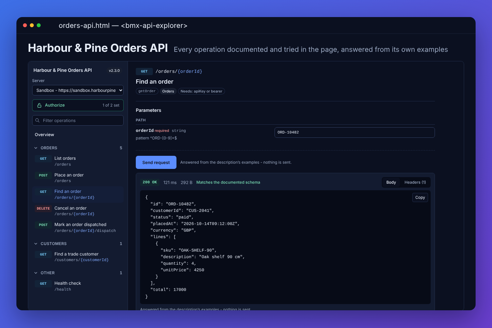Click the "121 ms" response time
This screenshot has width=492, height=328.
170,182
